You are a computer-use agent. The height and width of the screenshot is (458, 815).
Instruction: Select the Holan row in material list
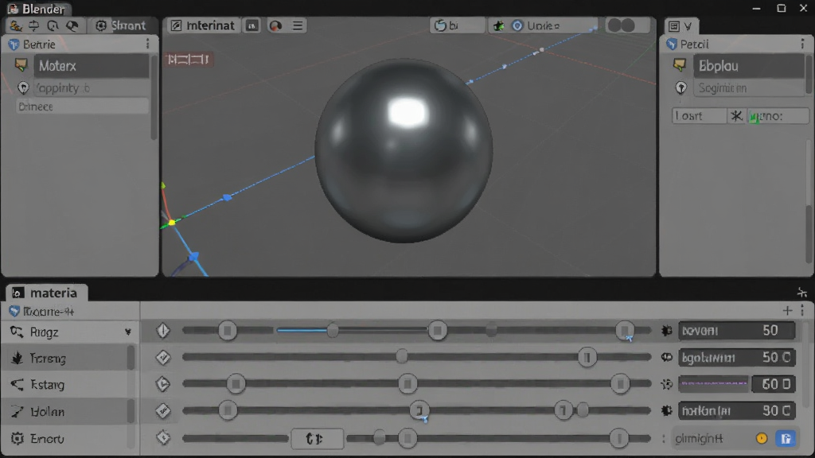tap(68, 412)
